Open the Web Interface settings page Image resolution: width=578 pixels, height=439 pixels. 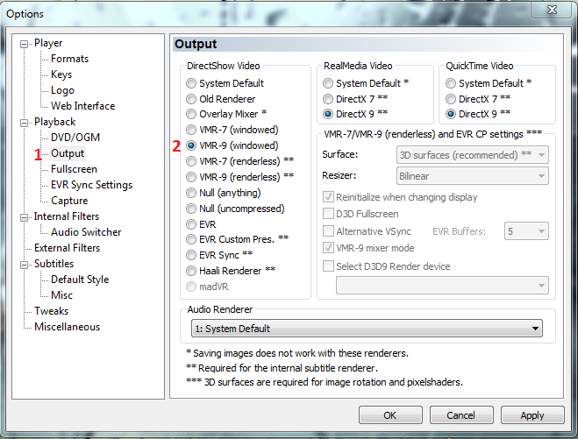[83, 106]
